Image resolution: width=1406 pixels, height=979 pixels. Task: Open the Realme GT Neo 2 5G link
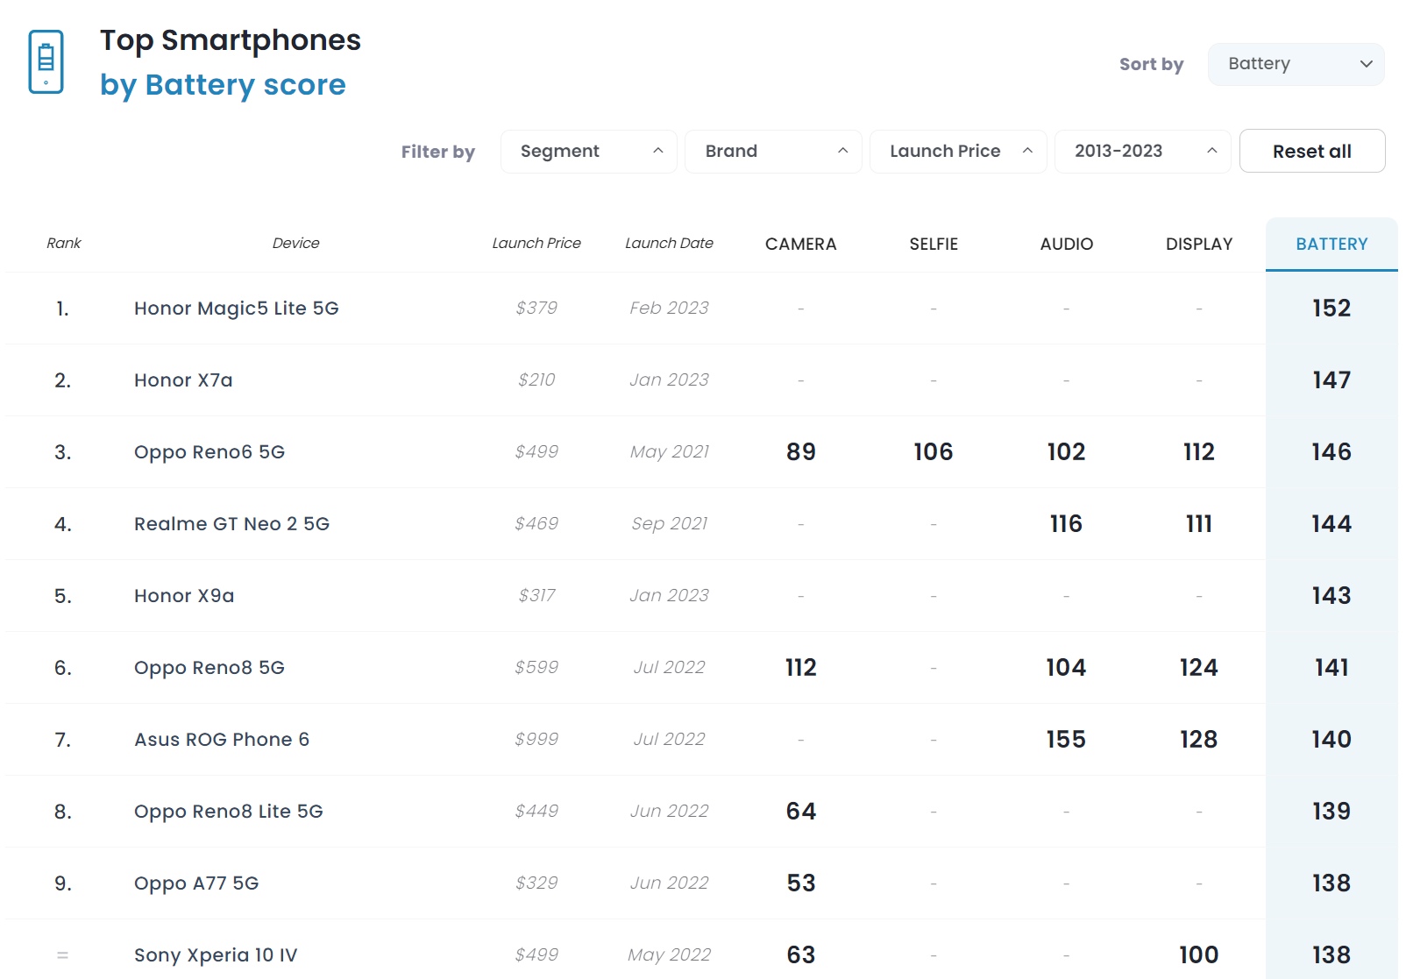[x=231, y=524]
